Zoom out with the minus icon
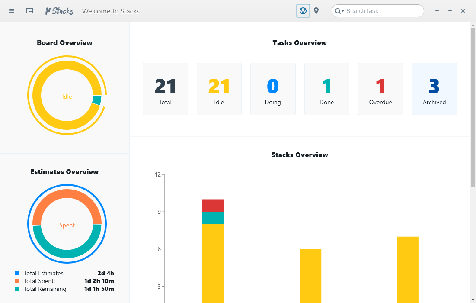Screen dimensions: 476x303 pos(437,11)
